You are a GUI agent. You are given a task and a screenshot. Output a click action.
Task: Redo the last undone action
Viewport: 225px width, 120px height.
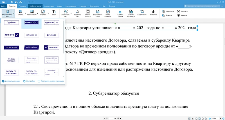(33, 2)
